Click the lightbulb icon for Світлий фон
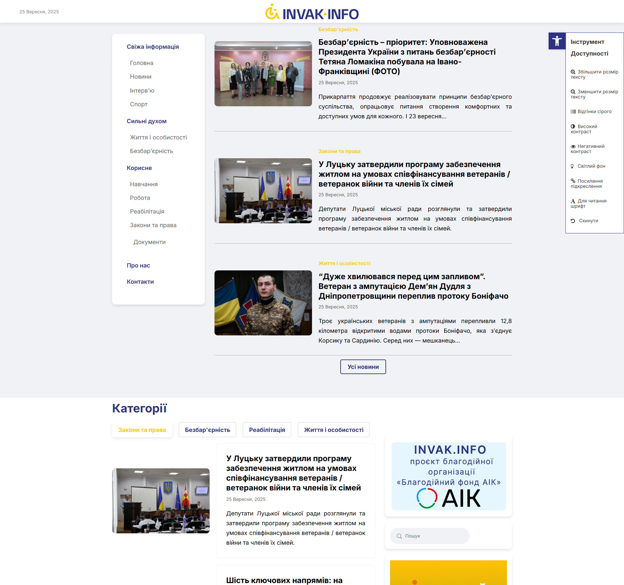This screenshot has width=624, height=585. [572, 166]
